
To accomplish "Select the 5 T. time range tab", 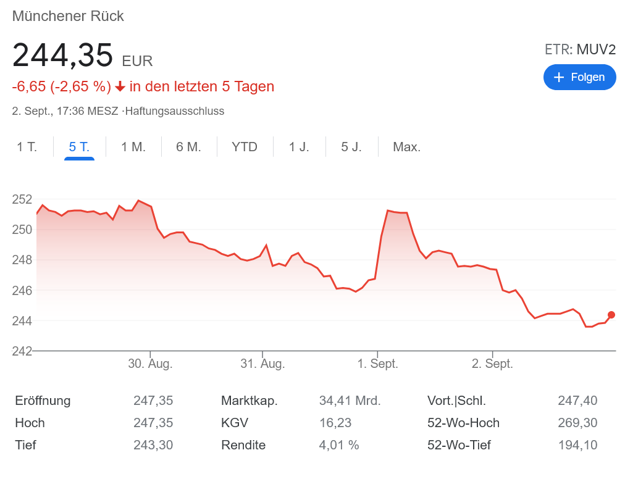I will (79, 147).
